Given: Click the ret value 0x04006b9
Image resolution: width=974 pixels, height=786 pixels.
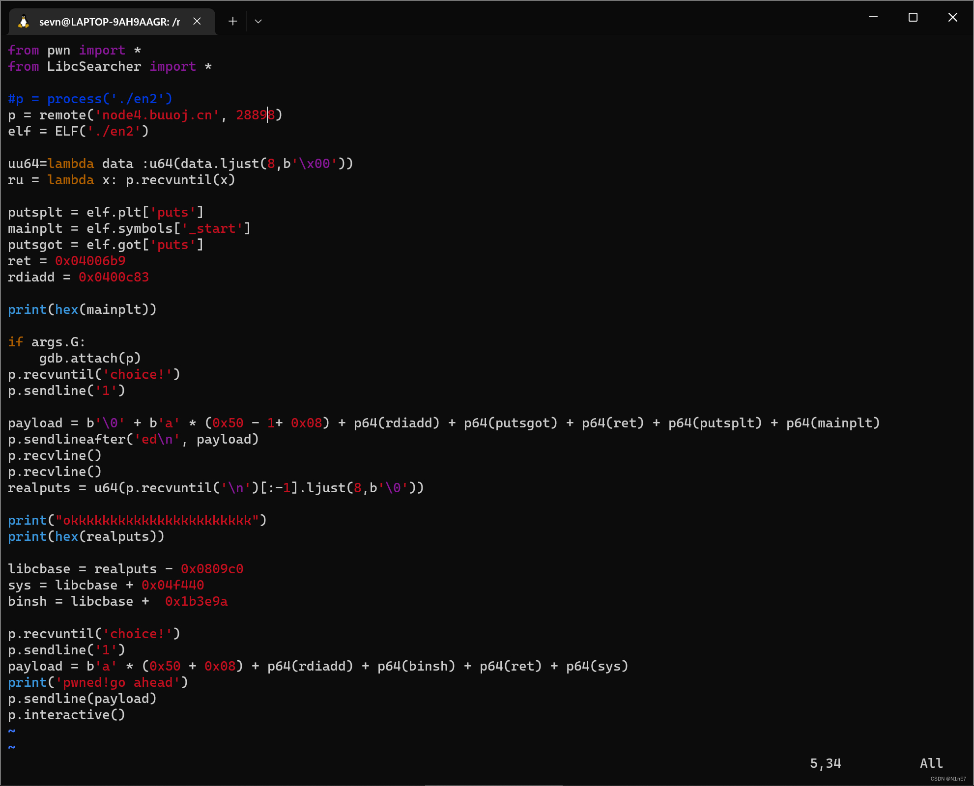Looking at the screenshot, I should 90,261.
